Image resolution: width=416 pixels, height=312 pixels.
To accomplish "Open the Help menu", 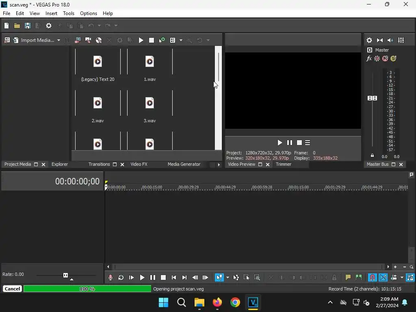I will pyautogui.click(x=108, y=13).
